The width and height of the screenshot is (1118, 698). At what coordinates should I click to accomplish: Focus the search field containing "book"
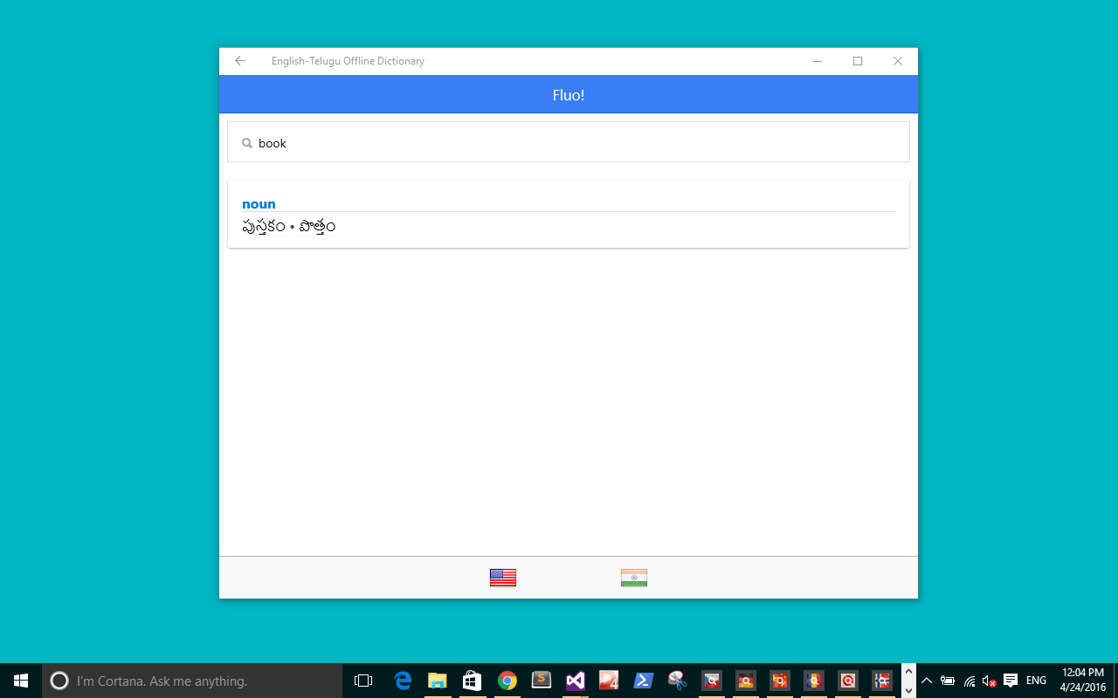569,142
